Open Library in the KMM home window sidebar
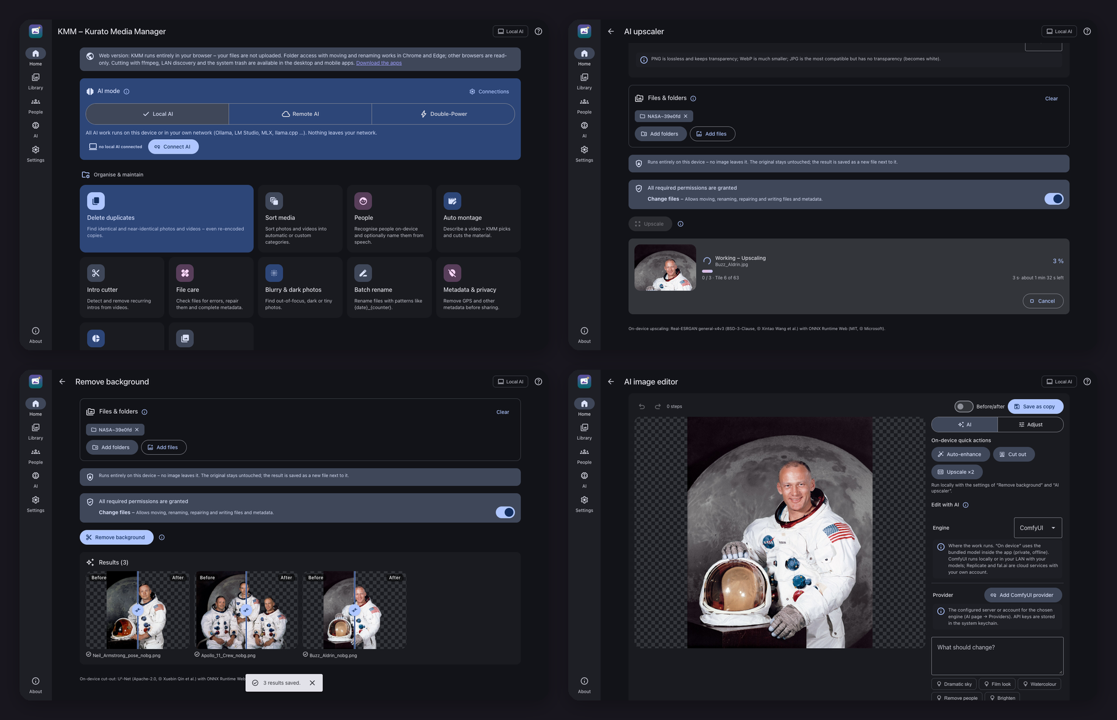Viewport: 1117px width, 720px height. click(35, 81)
